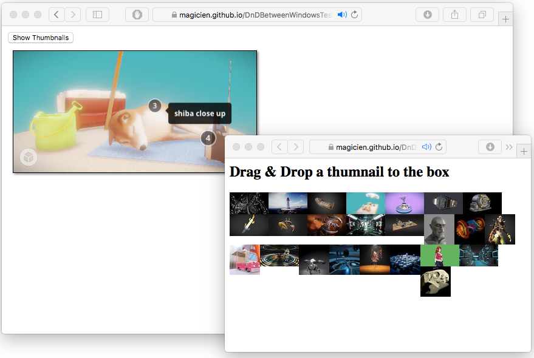Show the sidebar in the rear Safari window
This screenshot has height=358, width=534.
(x=97, y=15)
